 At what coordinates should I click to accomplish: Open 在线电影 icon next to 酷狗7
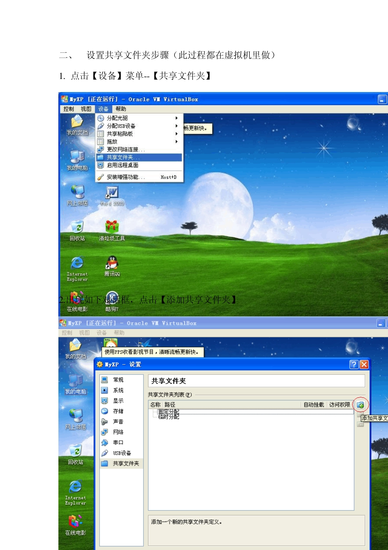pos(77,302)
